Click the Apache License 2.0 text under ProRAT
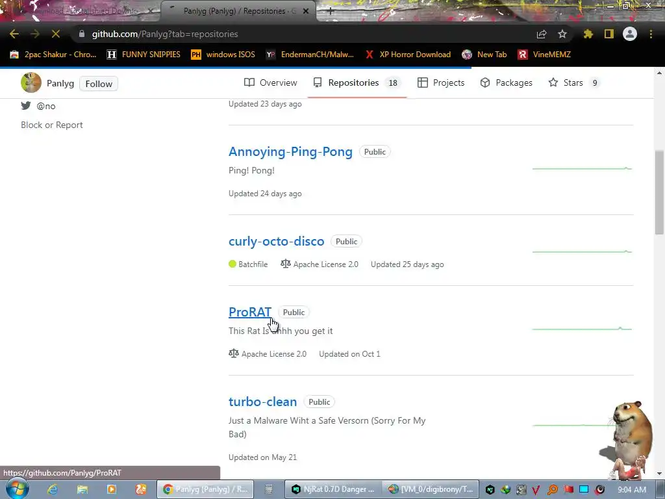 pyautogui.click(x=273, y=354)
